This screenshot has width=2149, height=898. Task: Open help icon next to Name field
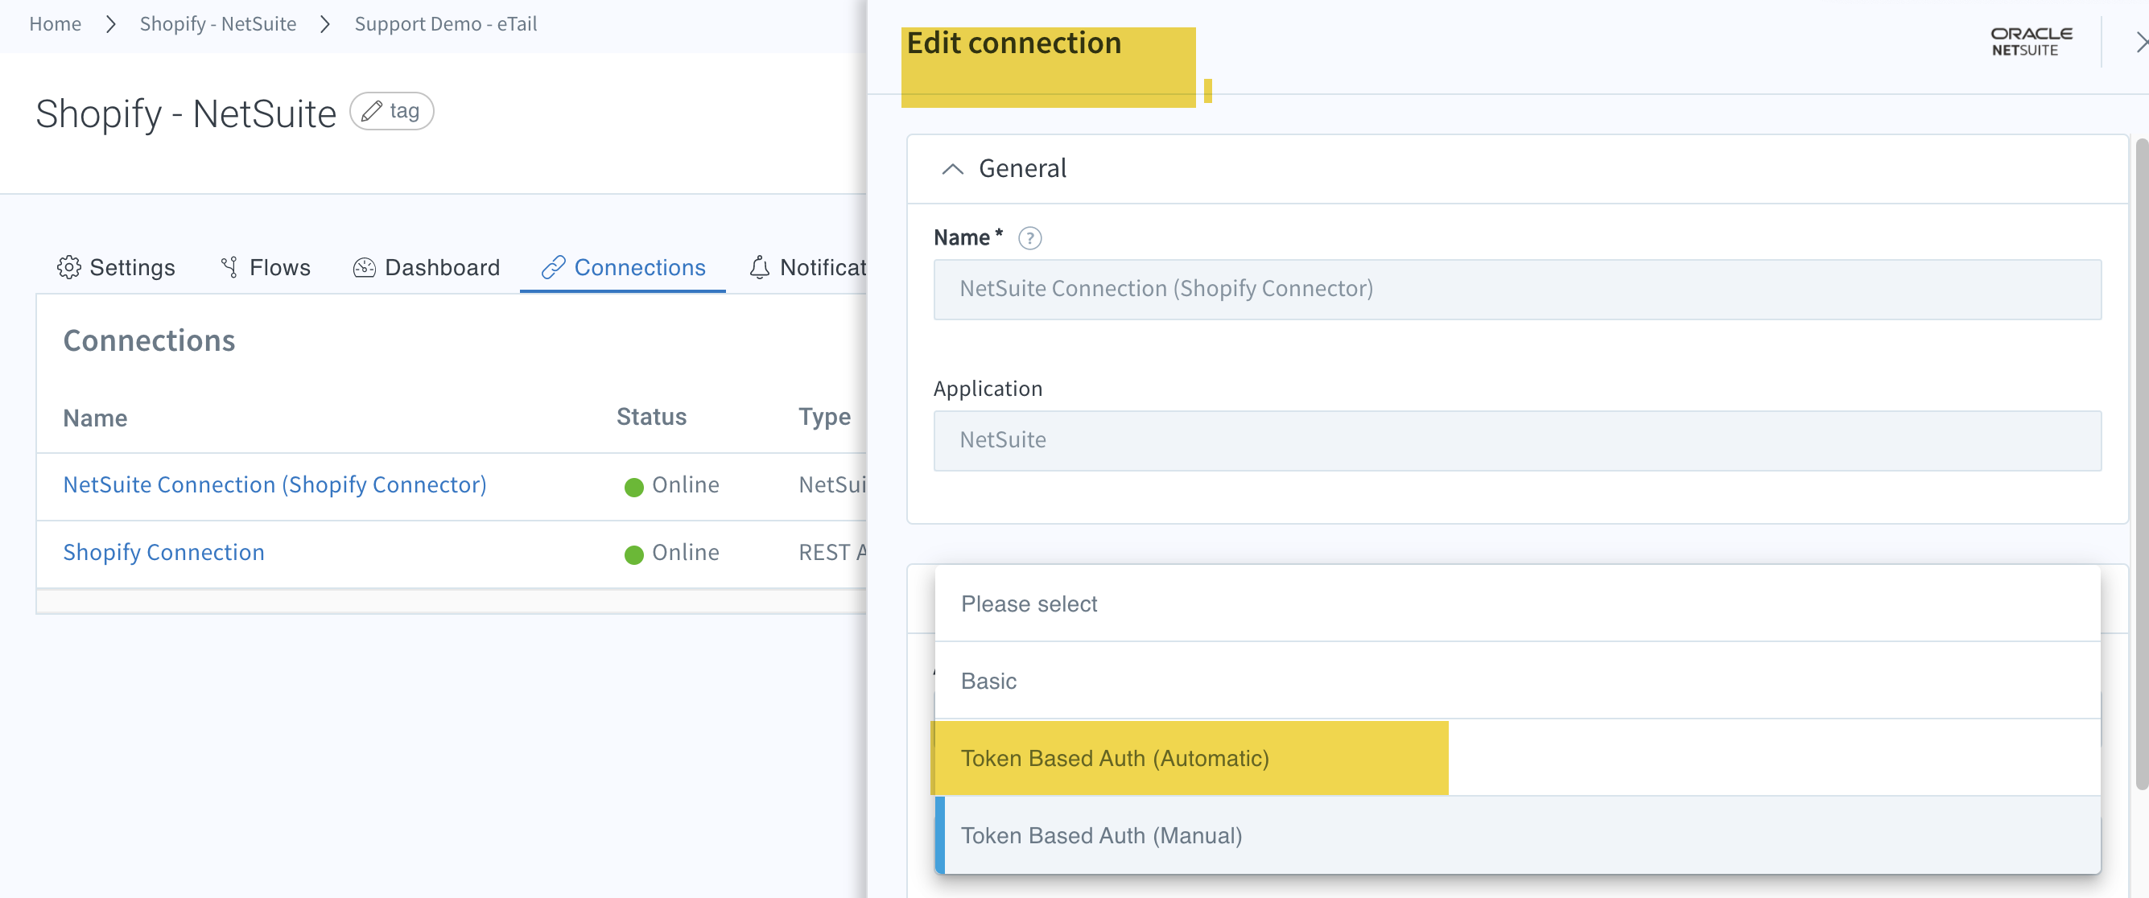(1029, 238)
